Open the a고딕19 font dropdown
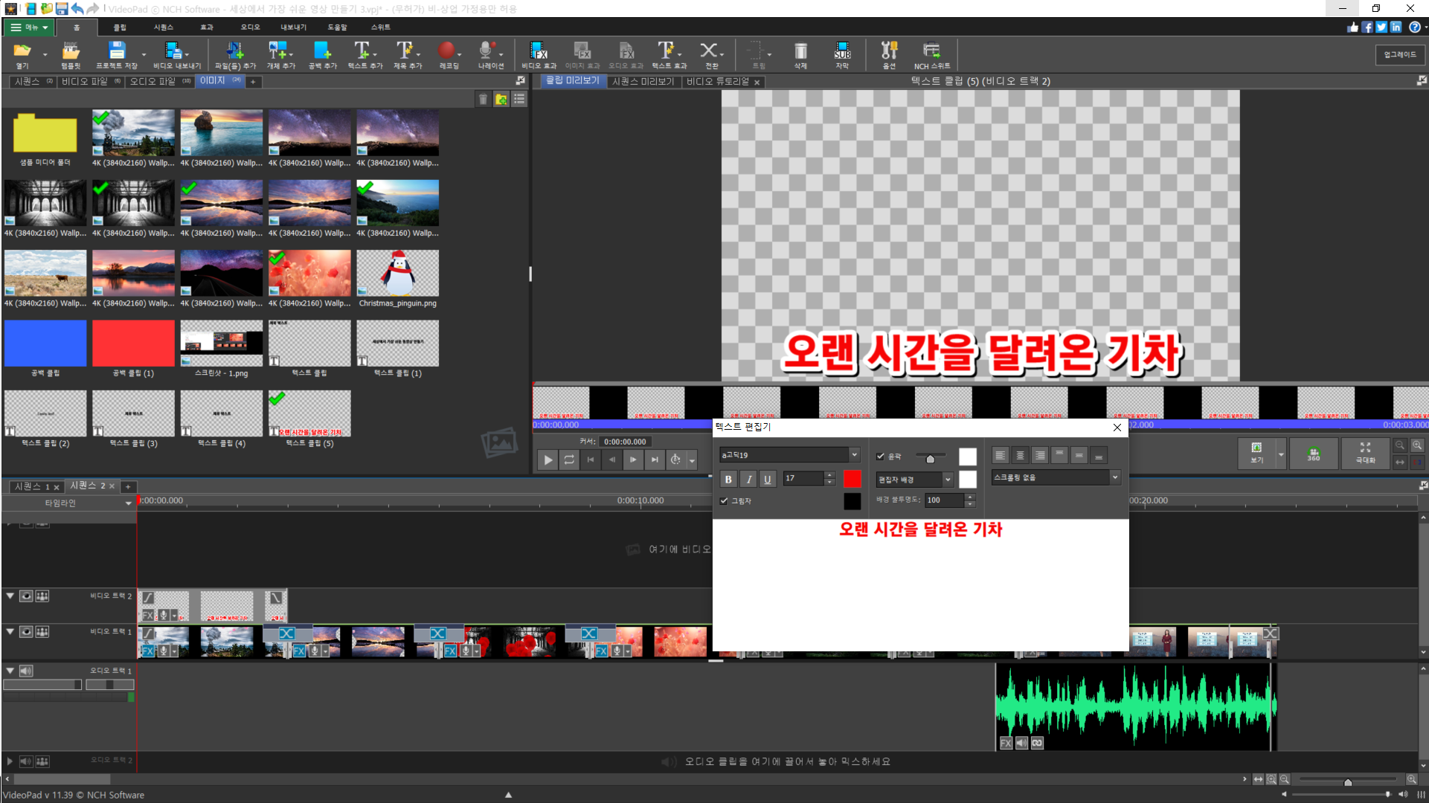The image size is (1429, 803). (854, 455)
